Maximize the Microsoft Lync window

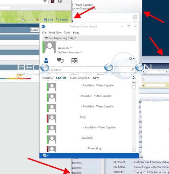point(129,26)
